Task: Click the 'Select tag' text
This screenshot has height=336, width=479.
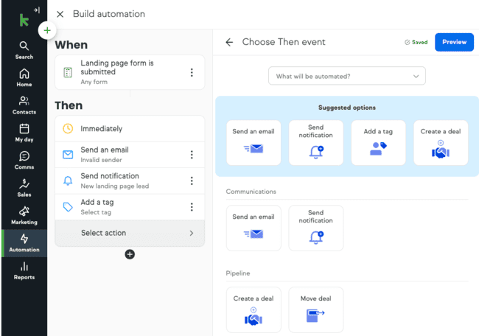Action: tap(96, 212)
